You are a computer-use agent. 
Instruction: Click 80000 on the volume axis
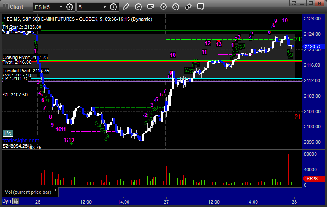(310, 154)
